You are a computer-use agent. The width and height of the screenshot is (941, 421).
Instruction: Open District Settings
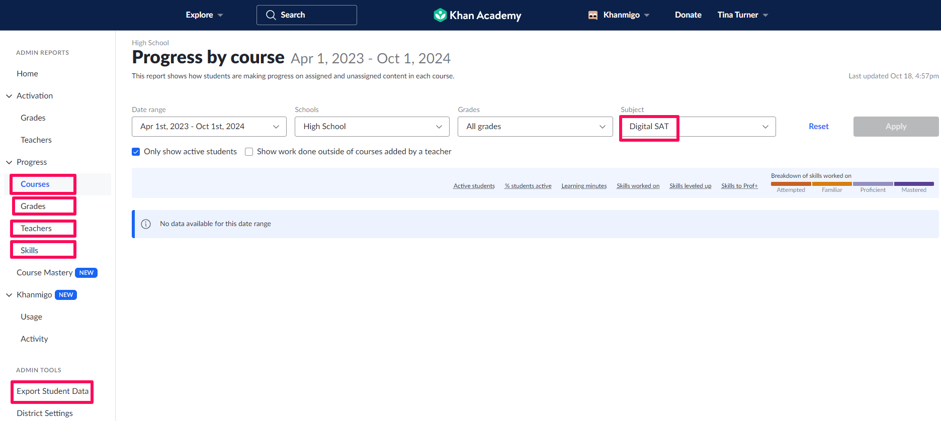[x=45, y=413]
